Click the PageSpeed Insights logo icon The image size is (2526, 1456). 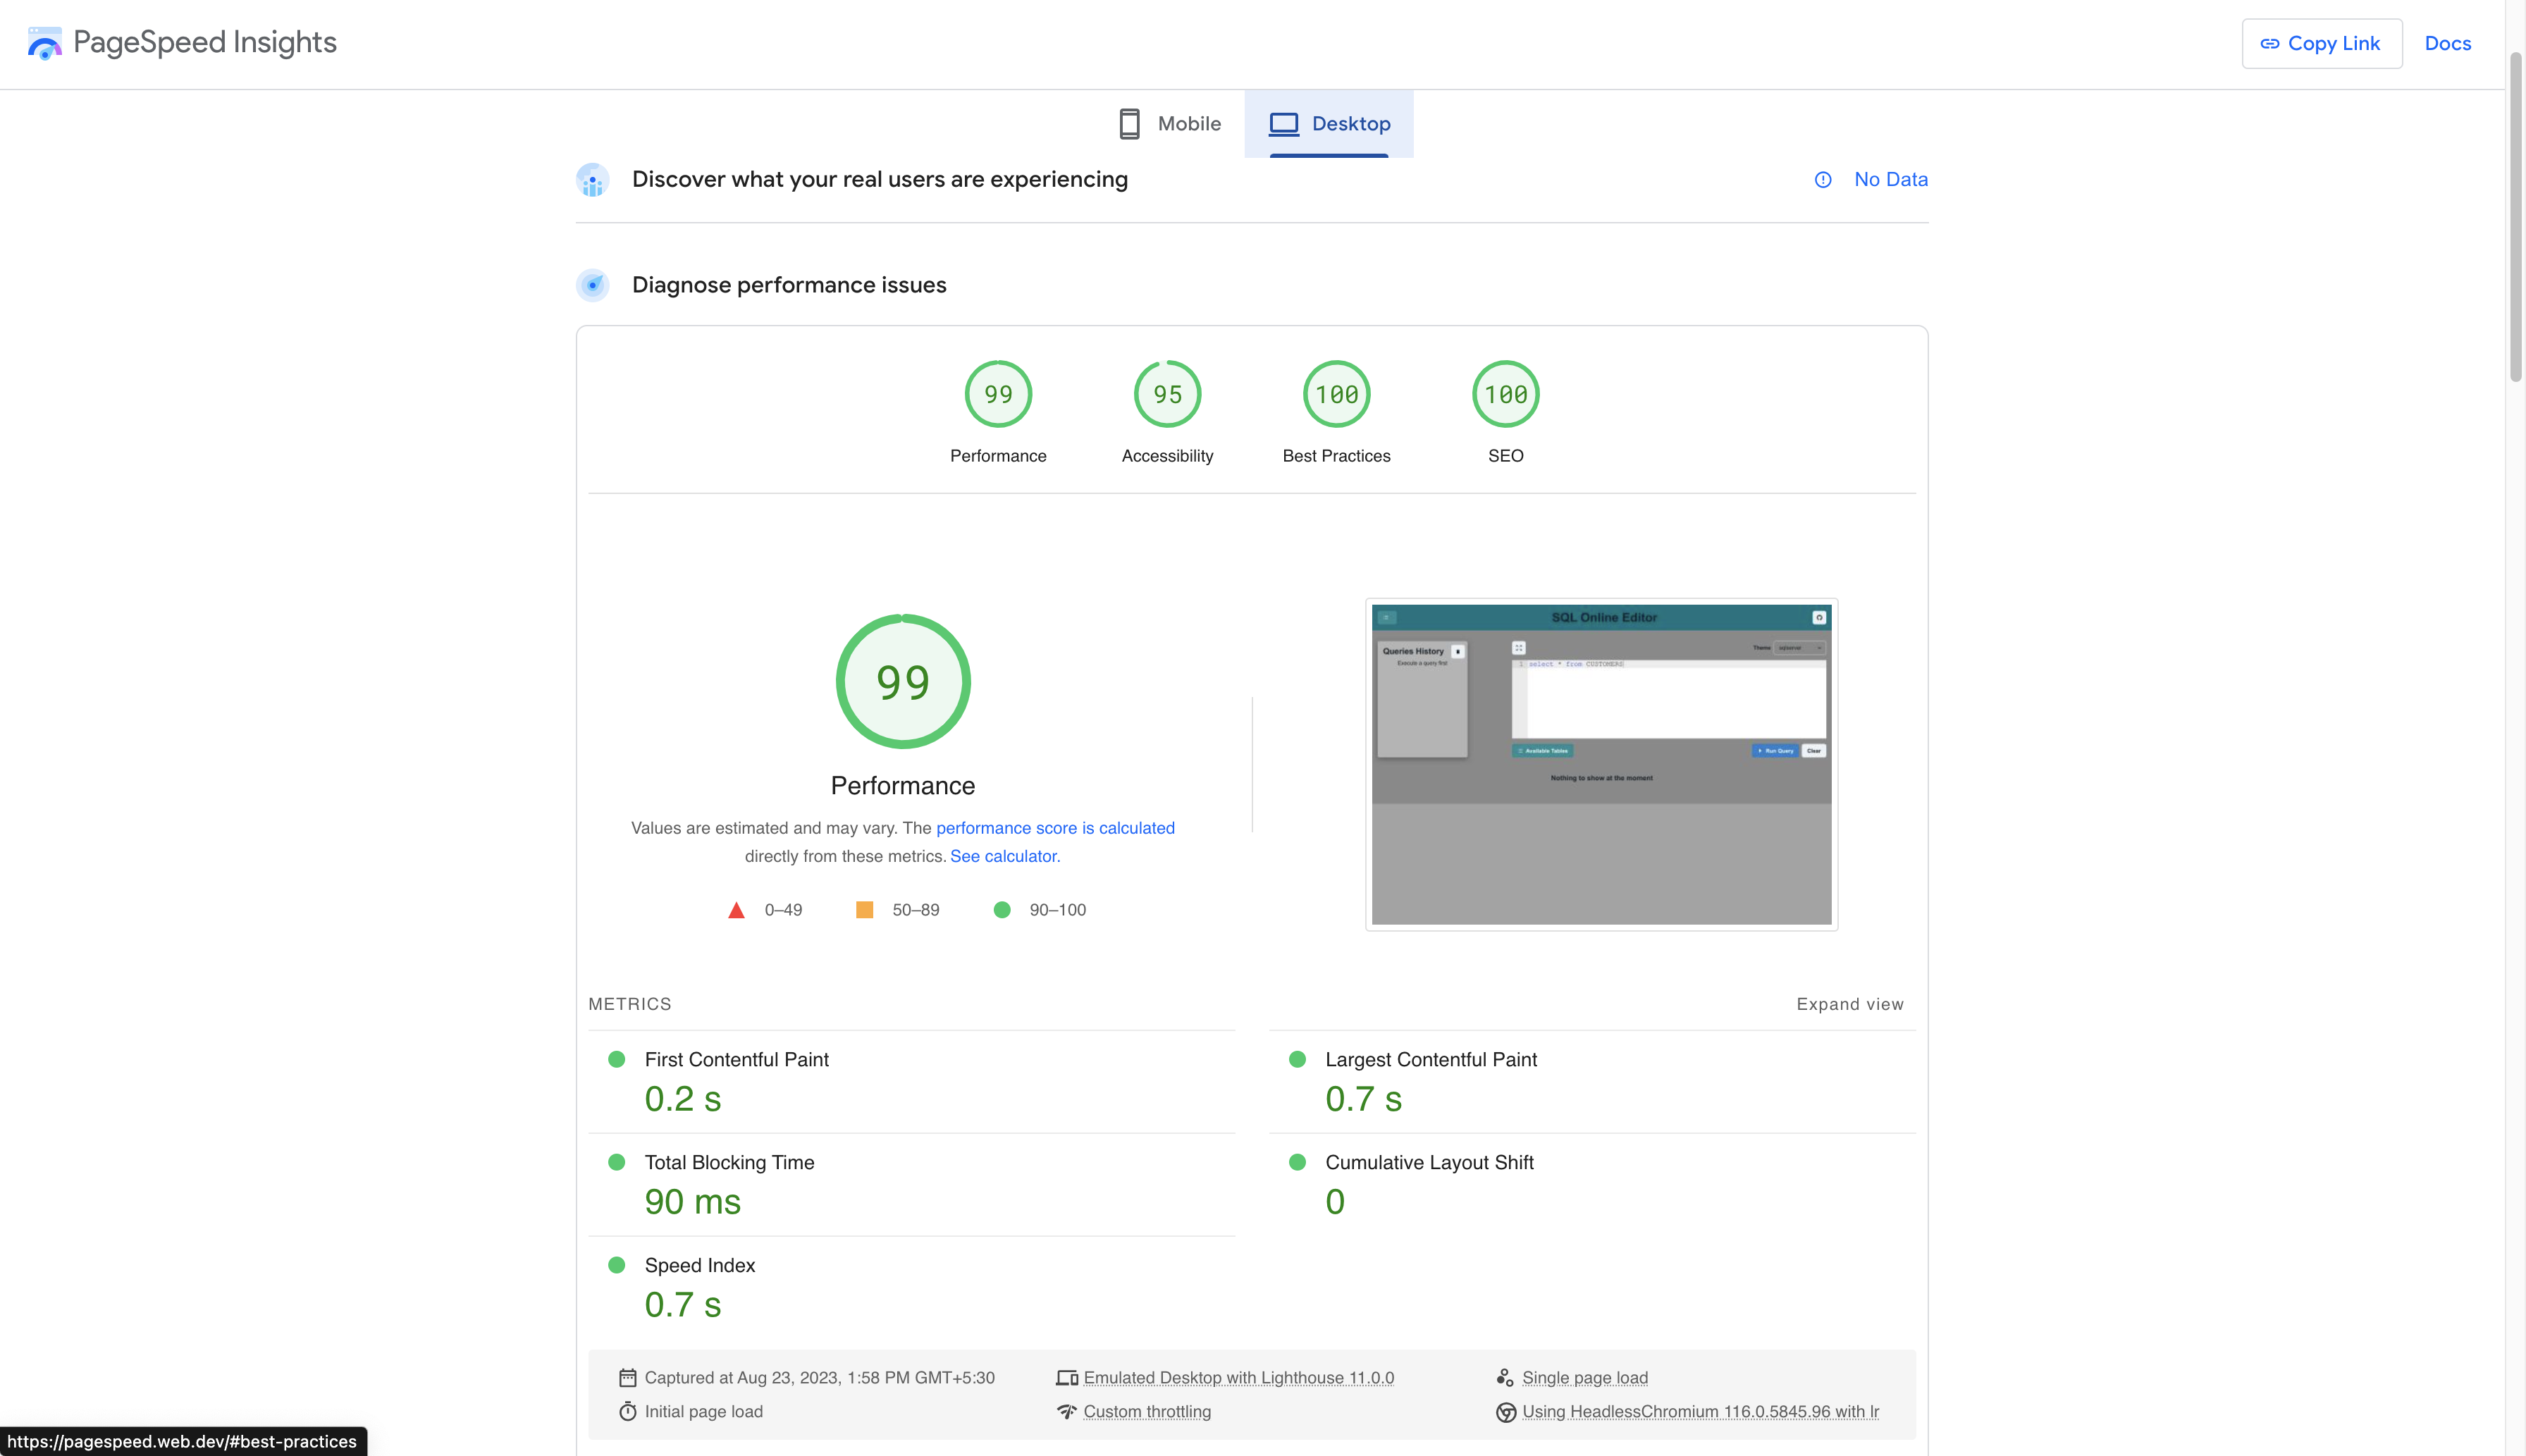click(44, 43)
